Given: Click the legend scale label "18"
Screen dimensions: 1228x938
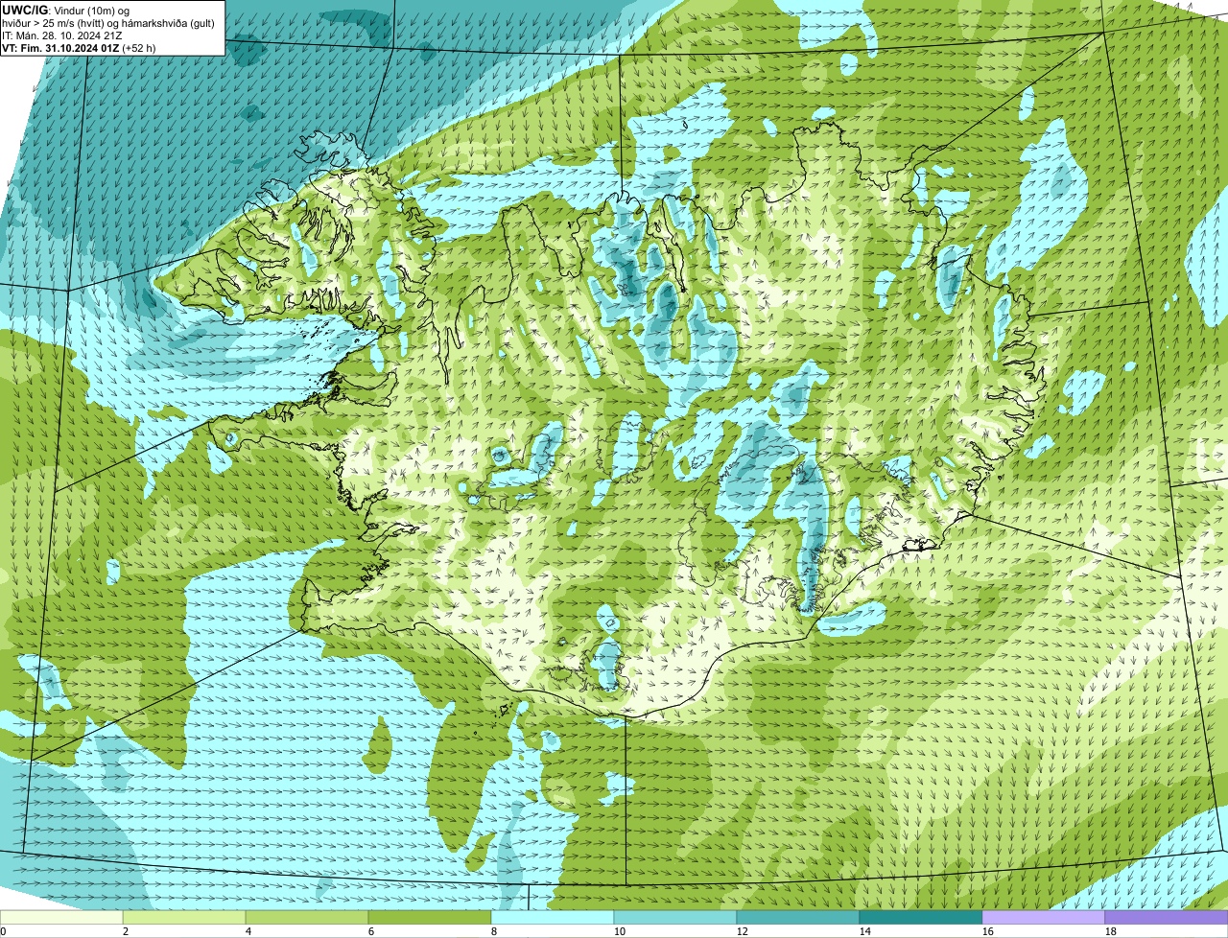Looking at the screenshot, I should click(x=1111, y=931).
